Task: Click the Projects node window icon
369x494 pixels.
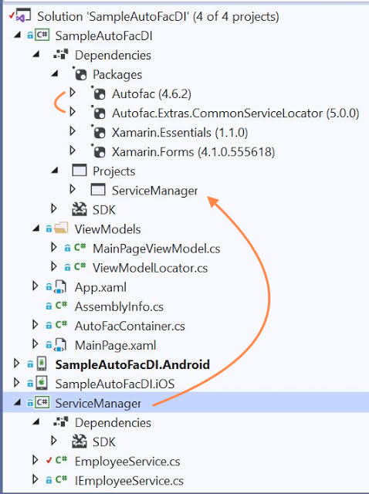Action: 80,170
